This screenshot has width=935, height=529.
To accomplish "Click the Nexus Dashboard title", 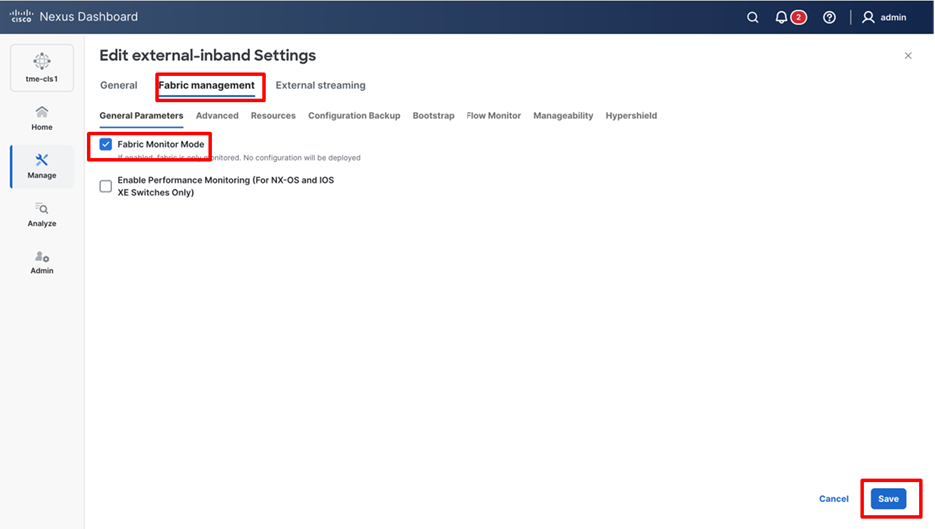I will point(88,17).
